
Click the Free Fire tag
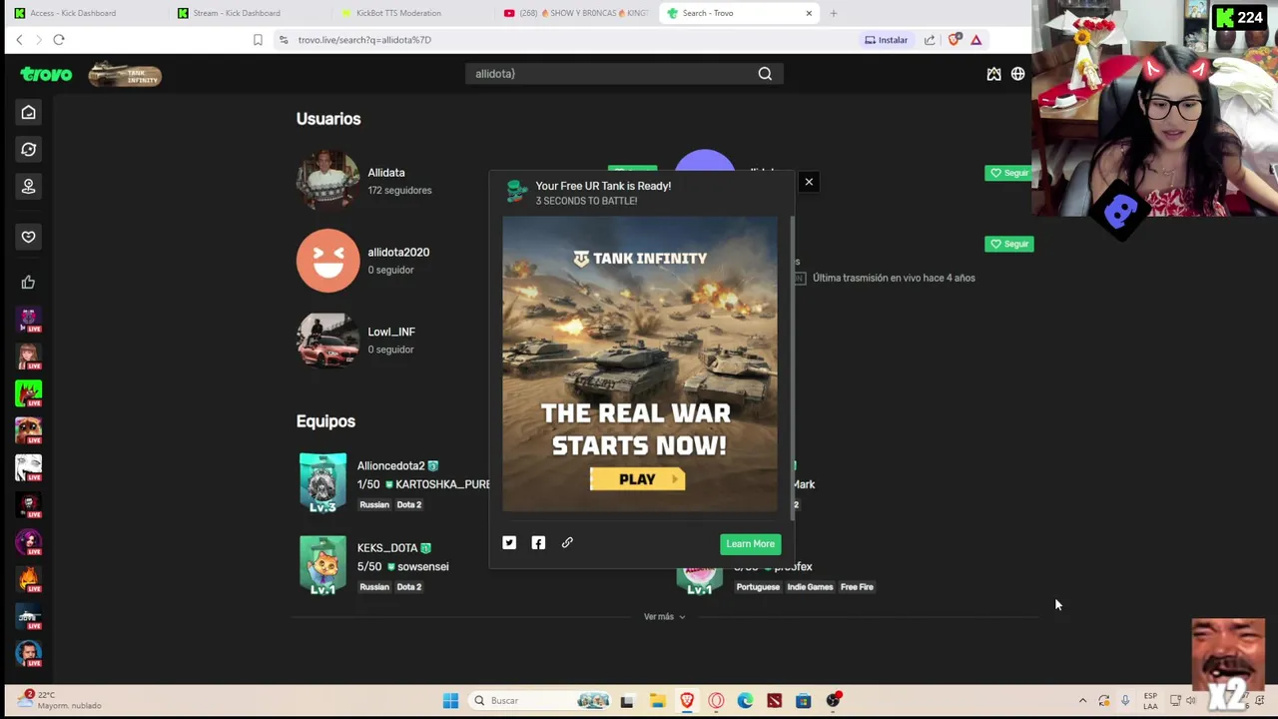point(857,587)
